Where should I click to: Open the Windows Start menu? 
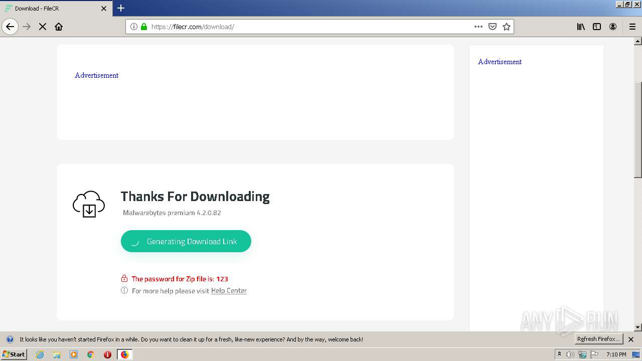(x=14, y=354)
